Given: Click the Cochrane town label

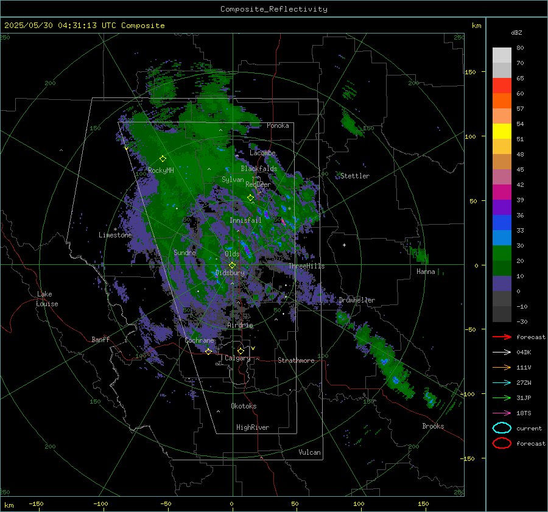Looking at the screenshot, I should pyautogui.click(x=199, y=340).
